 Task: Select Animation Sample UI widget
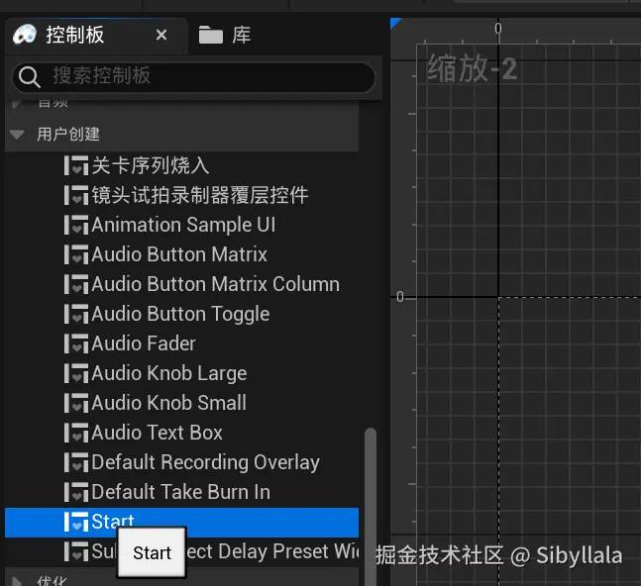181,225
